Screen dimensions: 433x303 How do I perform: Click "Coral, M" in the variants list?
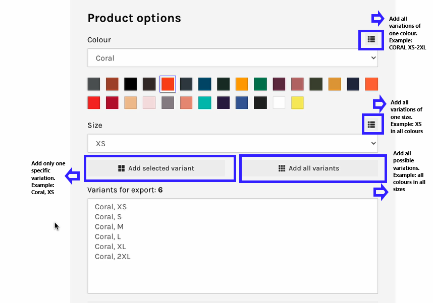pos(109,227)
